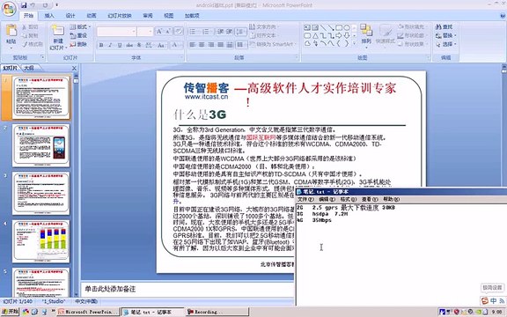Open the 排列 arrange menu
This screenshot has height=317, width=507.
click(x=366, y=37)
